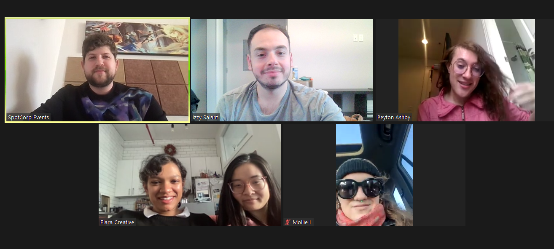This screenshot has height=249, width=554.
Task: Select the SpotCorp Events video tile
Action: (x=97, y=70)
